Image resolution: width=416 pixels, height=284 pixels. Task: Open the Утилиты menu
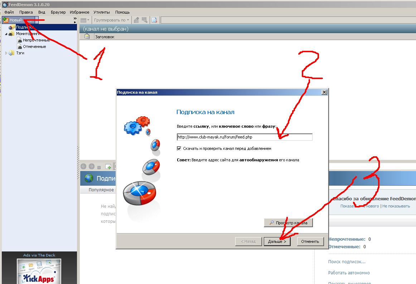pyautogui.click(x=102, y=12)
